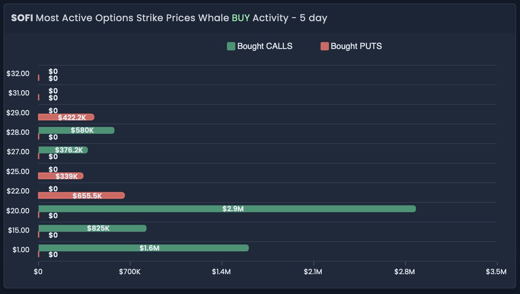Click the SOFI ticker in chart title
The width and height of the screenshot is (520, 294).
(x=22, y=18)
